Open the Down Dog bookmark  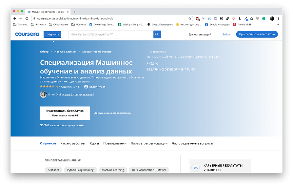coord(102,25)
